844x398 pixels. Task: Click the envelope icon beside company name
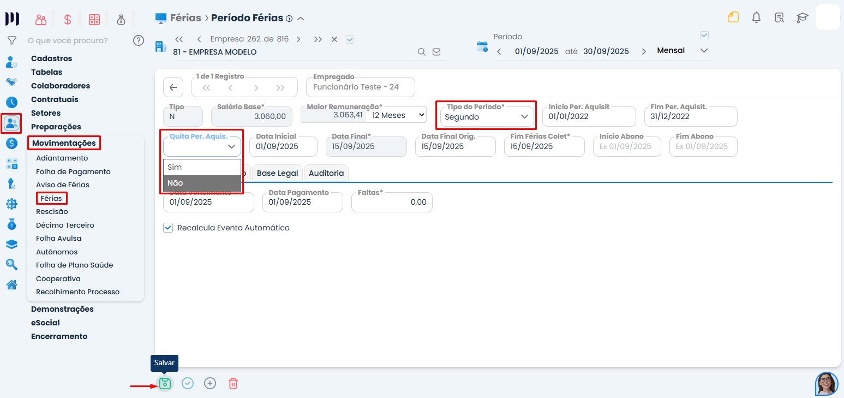pos(436,52)
